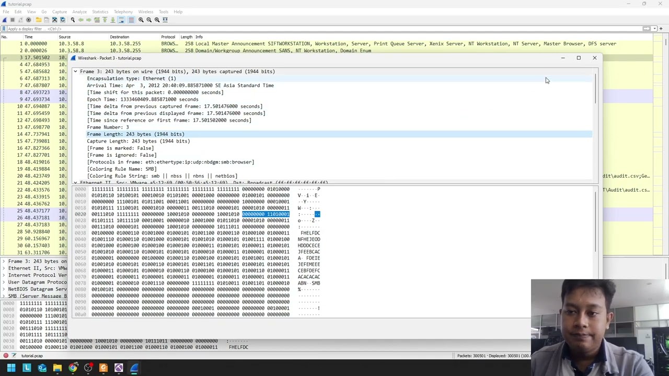
Task: Open the Wireless menu
Action: point(146,11)
